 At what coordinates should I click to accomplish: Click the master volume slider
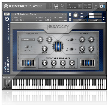95,21
